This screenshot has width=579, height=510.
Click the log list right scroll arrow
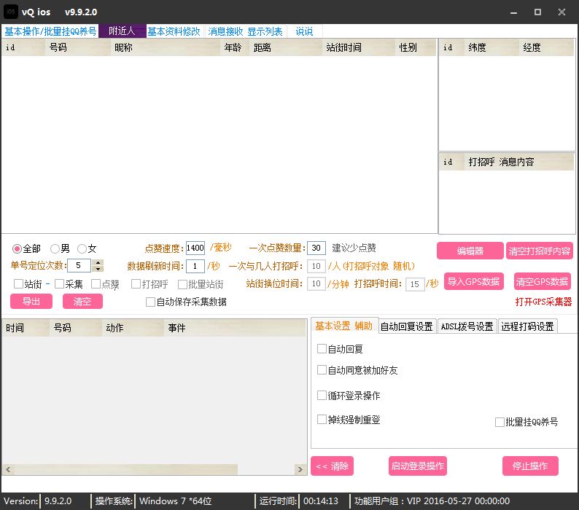[300, 469]
